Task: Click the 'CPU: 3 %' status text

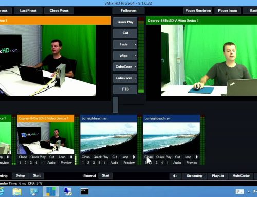Action: (35, 183)
